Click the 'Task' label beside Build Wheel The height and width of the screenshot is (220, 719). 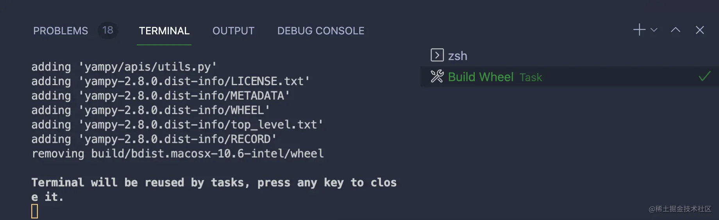tap(531, 78)
